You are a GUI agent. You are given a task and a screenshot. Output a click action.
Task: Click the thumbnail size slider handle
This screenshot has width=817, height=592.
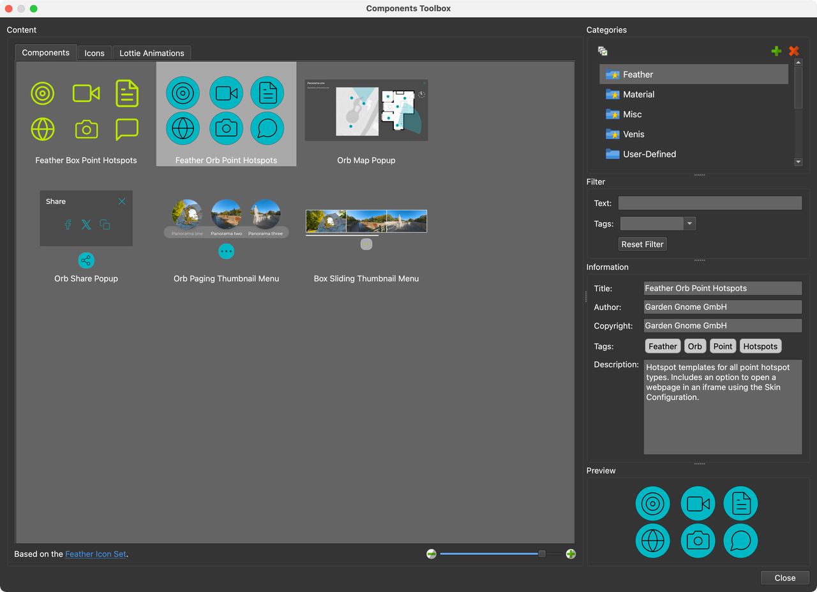(x=541, y=554)
